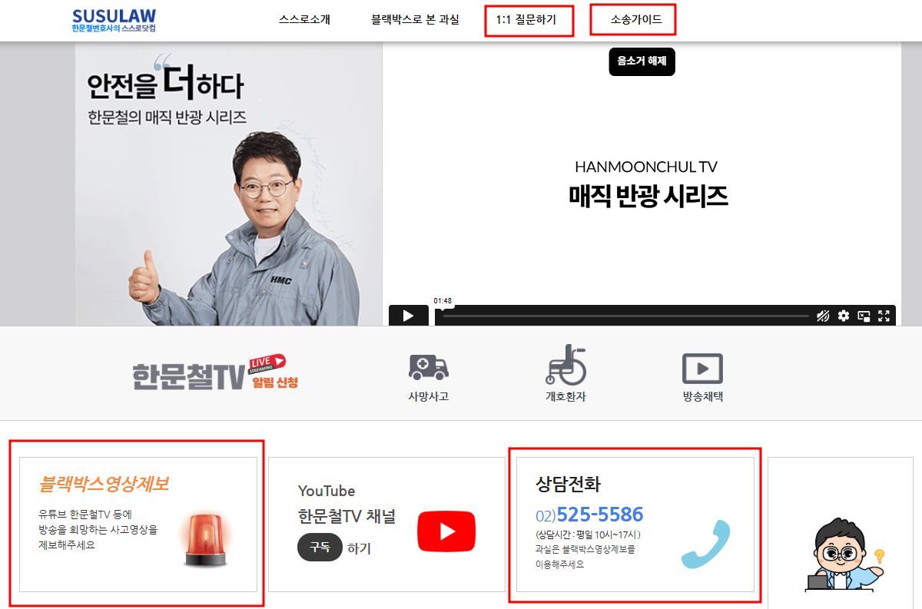Image resolution: width=922 pixels, height=609 pixels.
Task: Click the YouTube red play logo
Action: pos(446,531)
